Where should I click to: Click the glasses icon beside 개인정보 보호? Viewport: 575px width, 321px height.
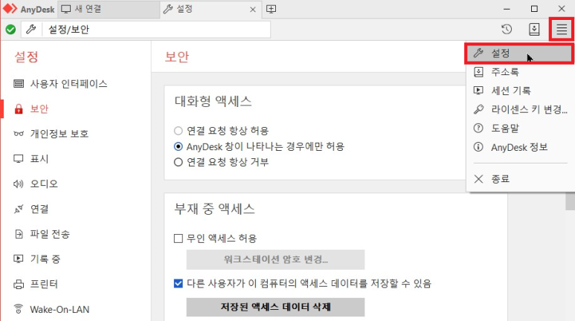19,134
